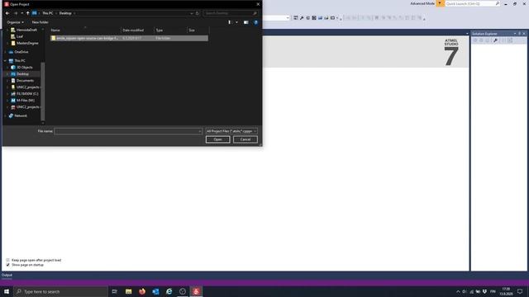Close the Open Project dialog
The width and height of the screenshot is (529, 297).
coord(258,4)
